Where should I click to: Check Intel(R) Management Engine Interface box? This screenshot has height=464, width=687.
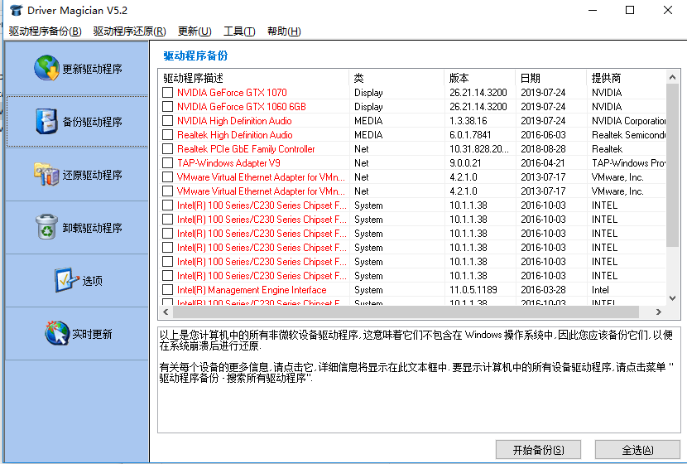[167, 290]
